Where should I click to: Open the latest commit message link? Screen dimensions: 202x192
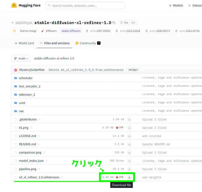pyautogui.click(x=86, y=70)
